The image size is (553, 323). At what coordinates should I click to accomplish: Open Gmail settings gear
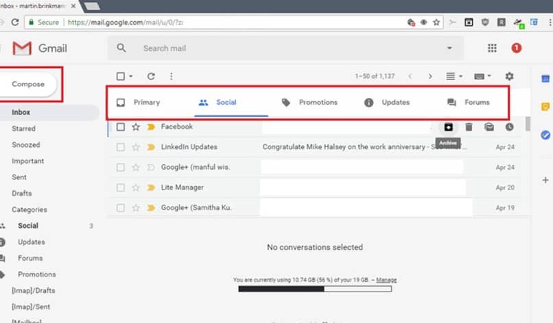point(509,77)
